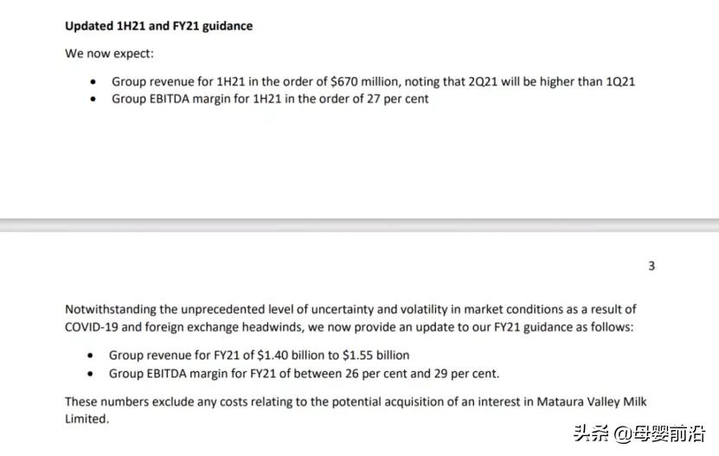
Task: Click the bullet before FY21 EBITDA margin
Action: tap(91, 374)
